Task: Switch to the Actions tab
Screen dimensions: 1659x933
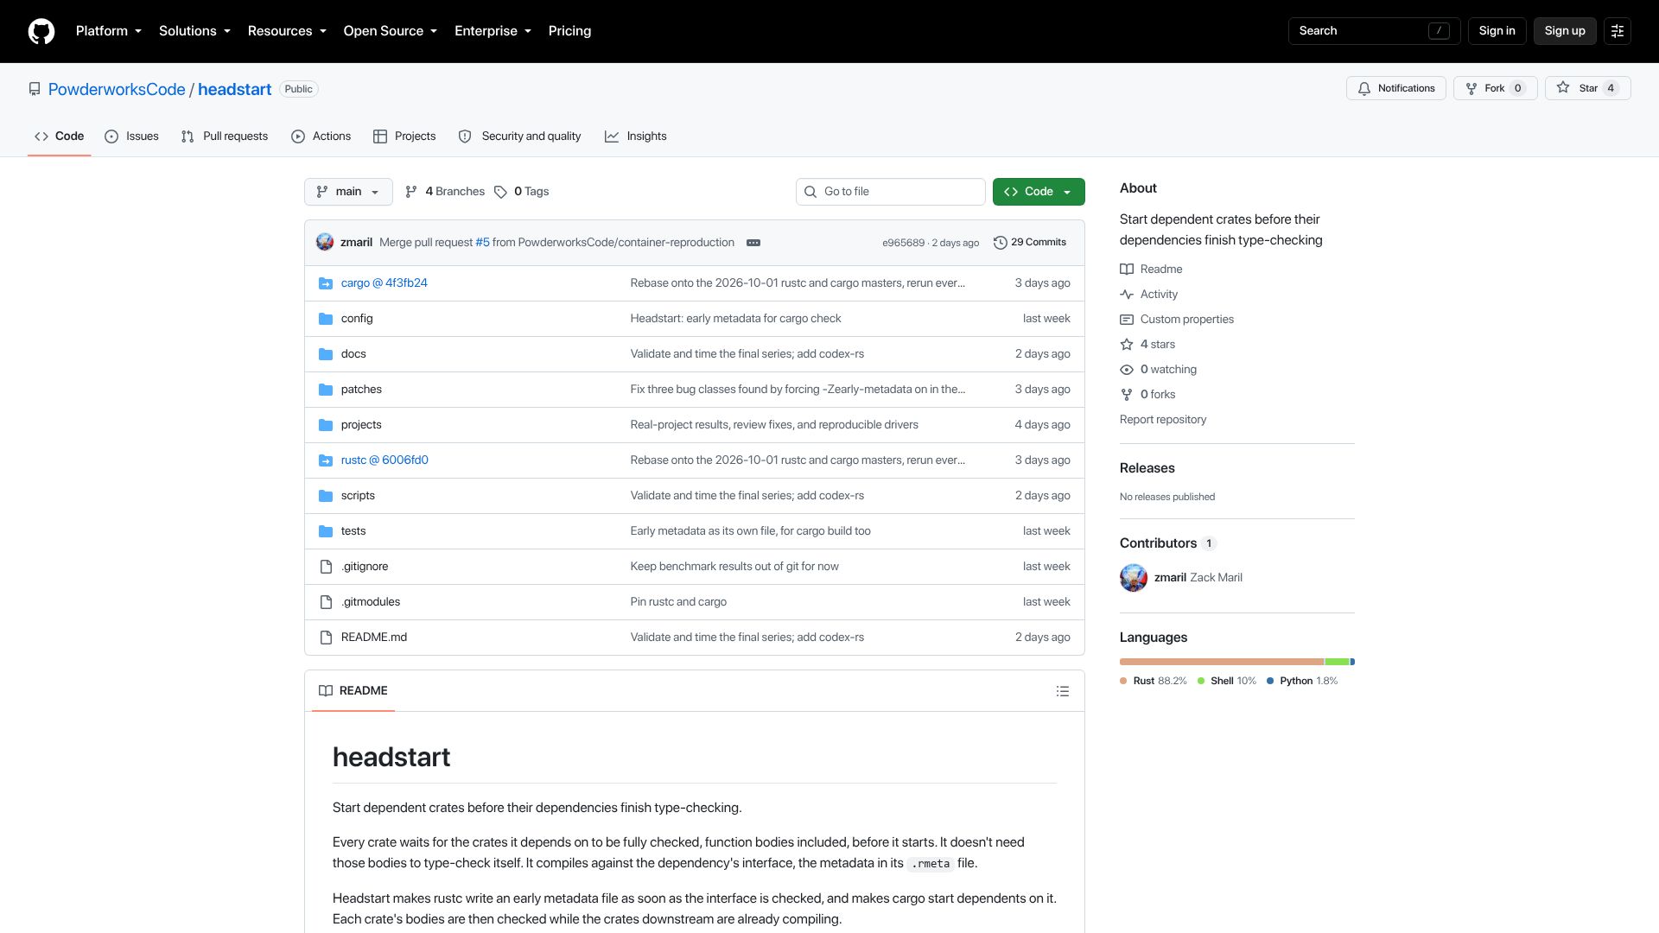Action: (x=321, y=136)
